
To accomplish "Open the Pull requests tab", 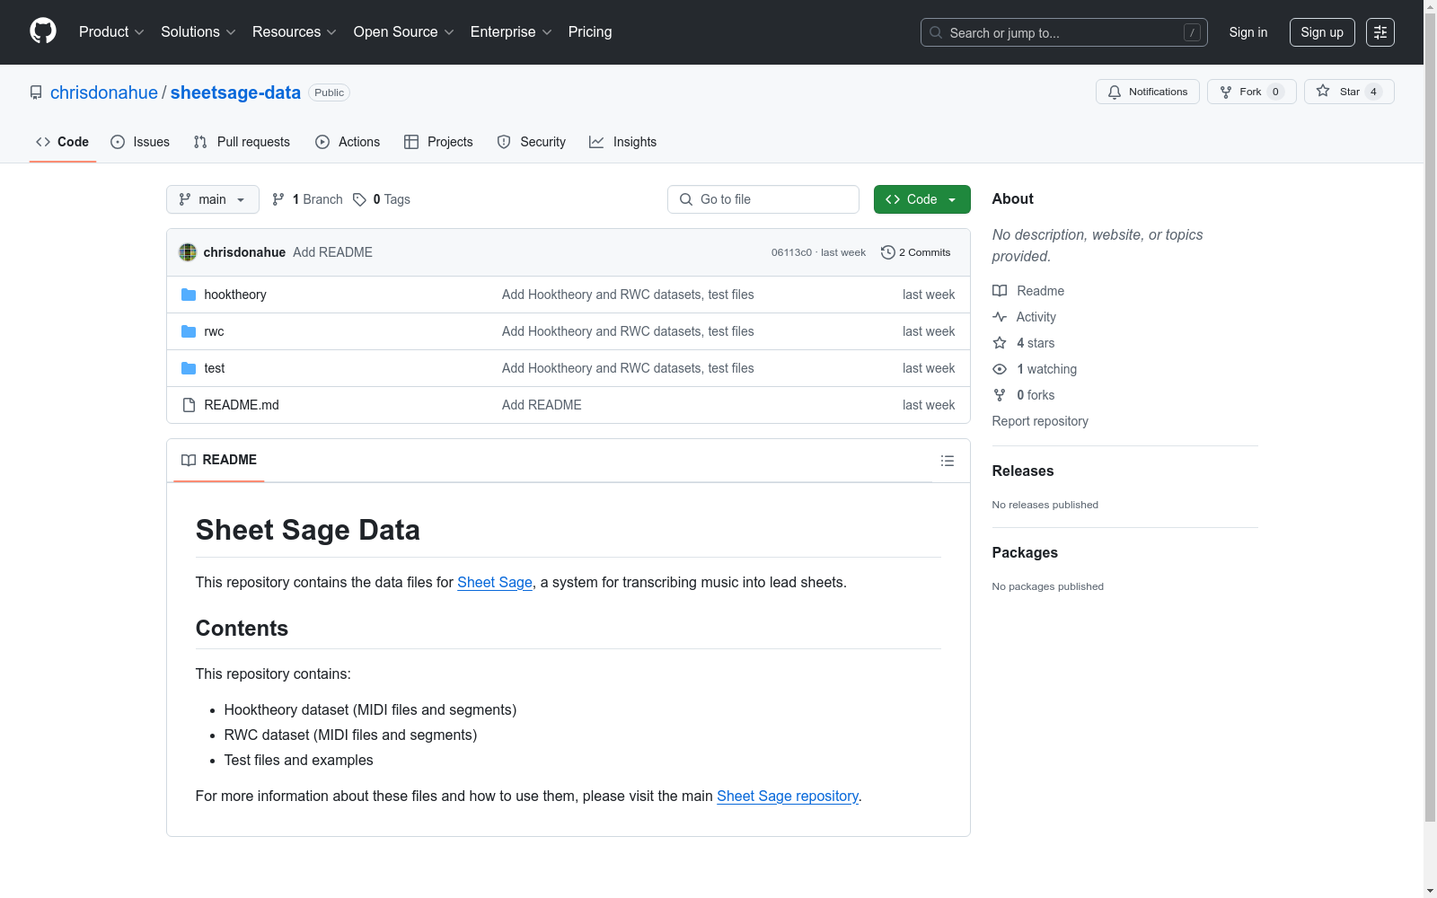I will click(x=242, y=142).
